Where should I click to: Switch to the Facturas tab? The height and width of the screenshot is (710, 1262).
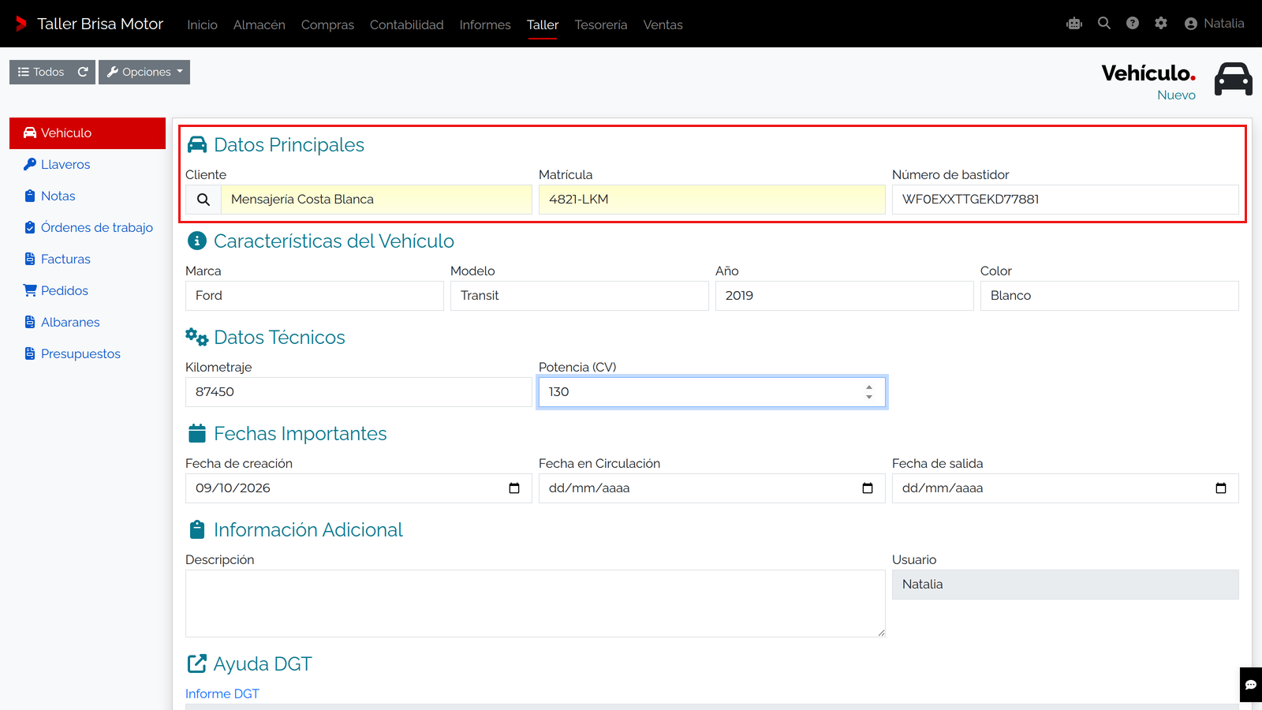[x=88, y=260]
